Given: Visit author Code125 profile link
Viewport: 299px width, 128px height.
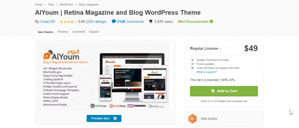Looking at the screenshot, I should [48, 21].
